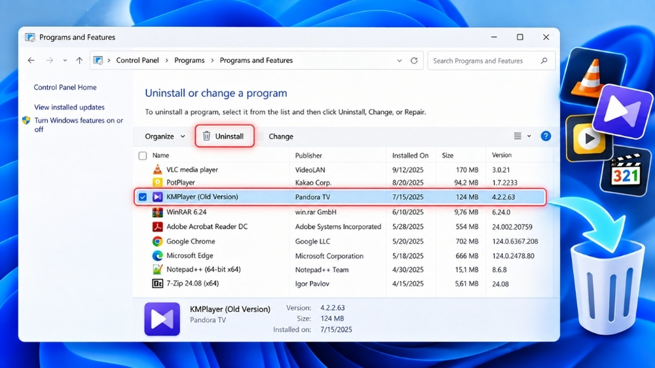Image resolution: width=655 pixels, height=368 pixels.
Task: Go back with the left arrow button
Action: tap(31, 60)
